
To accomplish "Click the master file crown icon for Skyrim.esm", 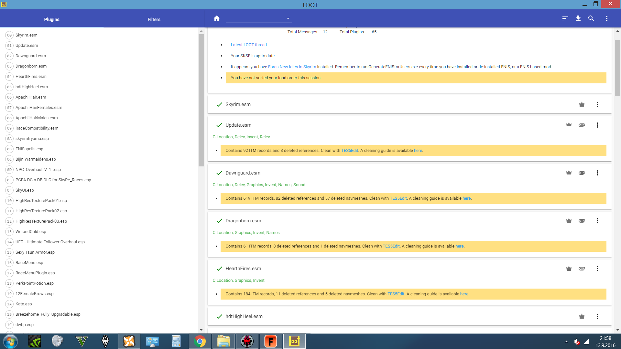I will point(582,104).
